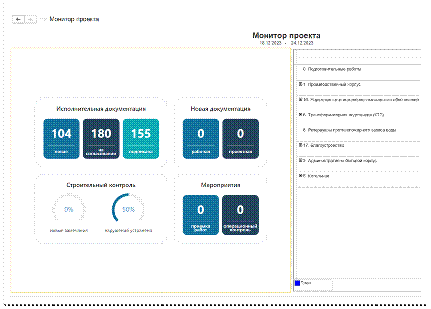The width and height of the screenshot is (431, 309).
Task: Open the операционный контроль events tile
Action: 240,215
